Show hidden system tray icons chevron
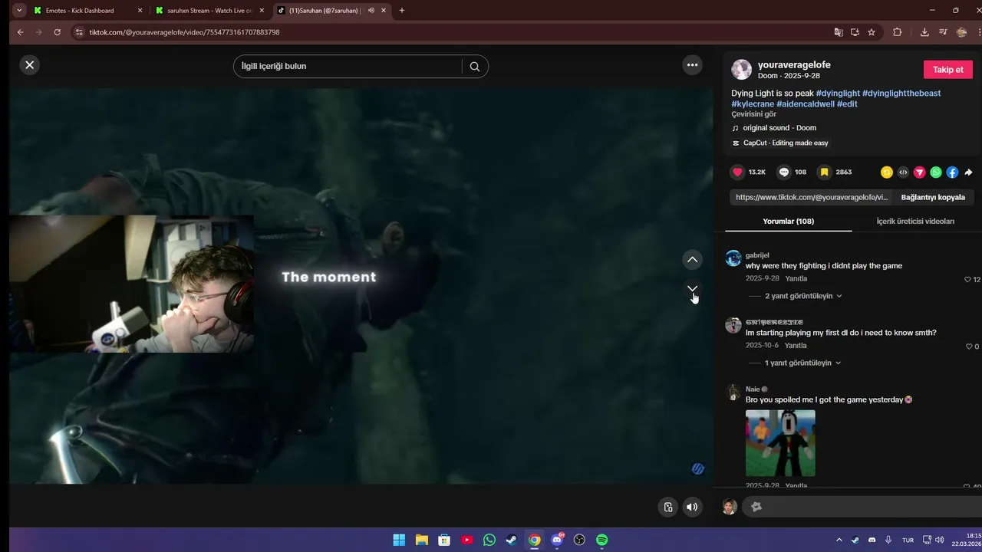 point(839,540)
